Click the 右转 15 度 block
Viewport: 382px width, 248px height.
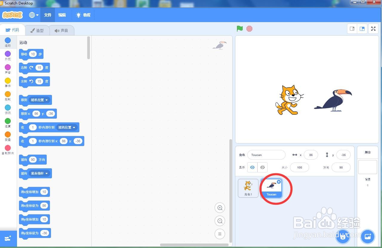coord(34,68)
